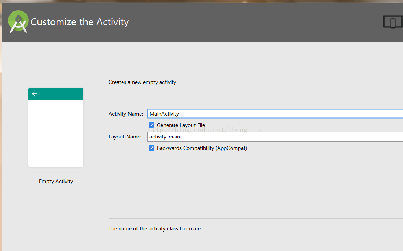
Task: Click the back arrow in activity preview
Action: click(x=35, y=94)
